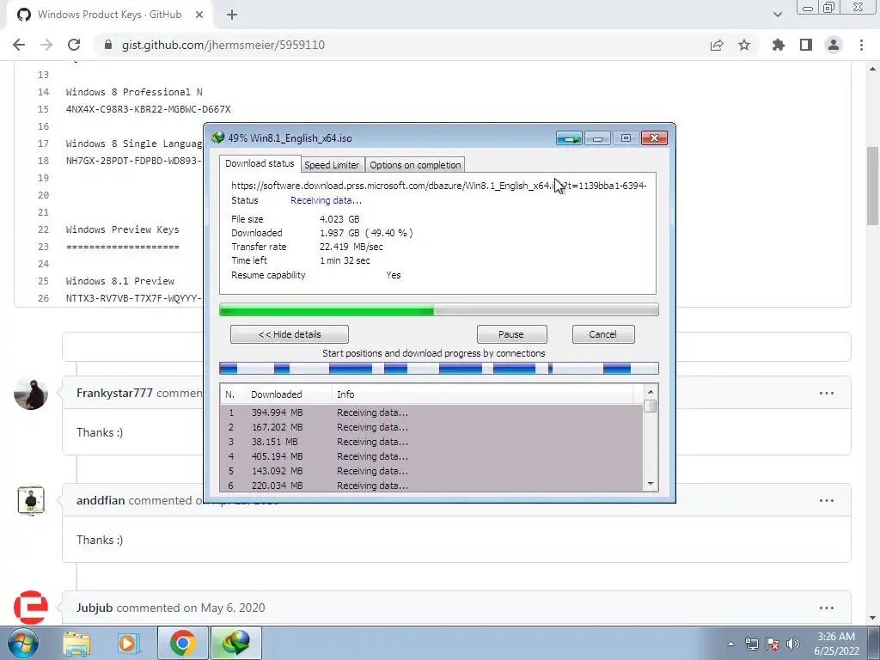The image size is (880, 660).
Task: Open the media player taskbar icon
Action: tap(128, 643)
